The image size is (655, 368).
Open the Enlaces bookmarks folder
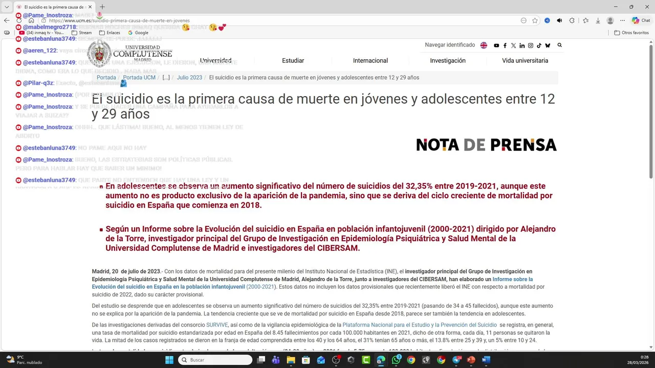pos(110,33)
